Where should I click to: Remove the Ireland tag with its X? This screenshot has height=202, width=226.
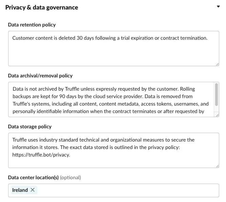(33, 190)
